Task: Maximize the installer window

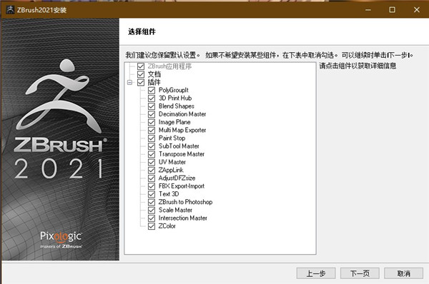Action: 392,10
